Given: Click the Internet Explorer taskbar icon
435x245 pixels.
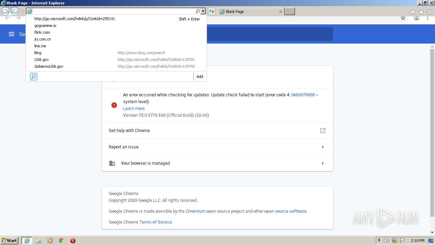Looking at the screenshot, I should click(x=27, y=241).
